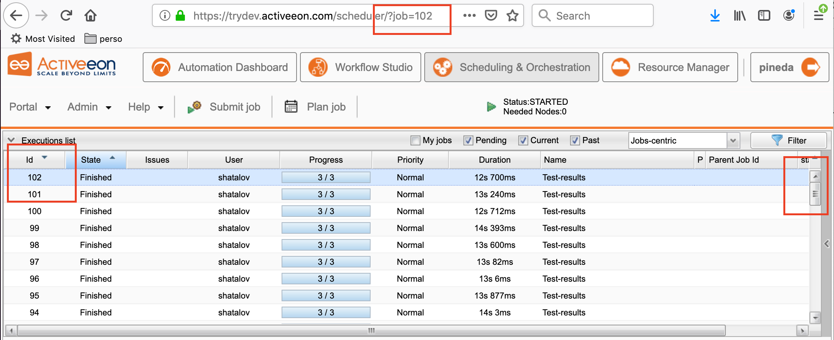Viewport: 834px width, 340px height.
Task: Open the Portal dropdown menu
Action: (30, 107)
